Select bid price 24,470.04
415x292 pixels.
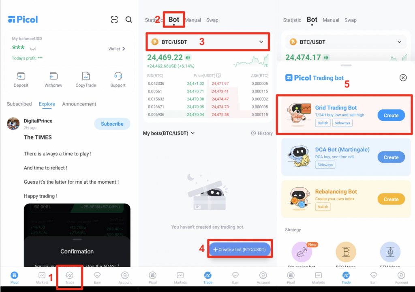pyautogui.click(x=195, y=114)
